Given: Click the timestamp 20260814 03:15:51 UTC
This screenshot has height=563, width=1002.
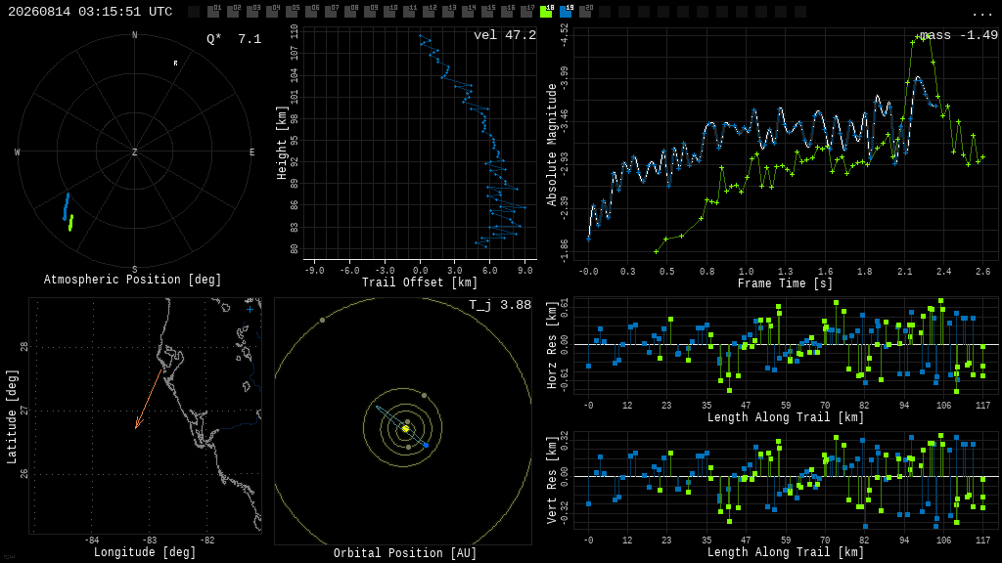Looking at the screenshot, I should (x=90, y=12).
